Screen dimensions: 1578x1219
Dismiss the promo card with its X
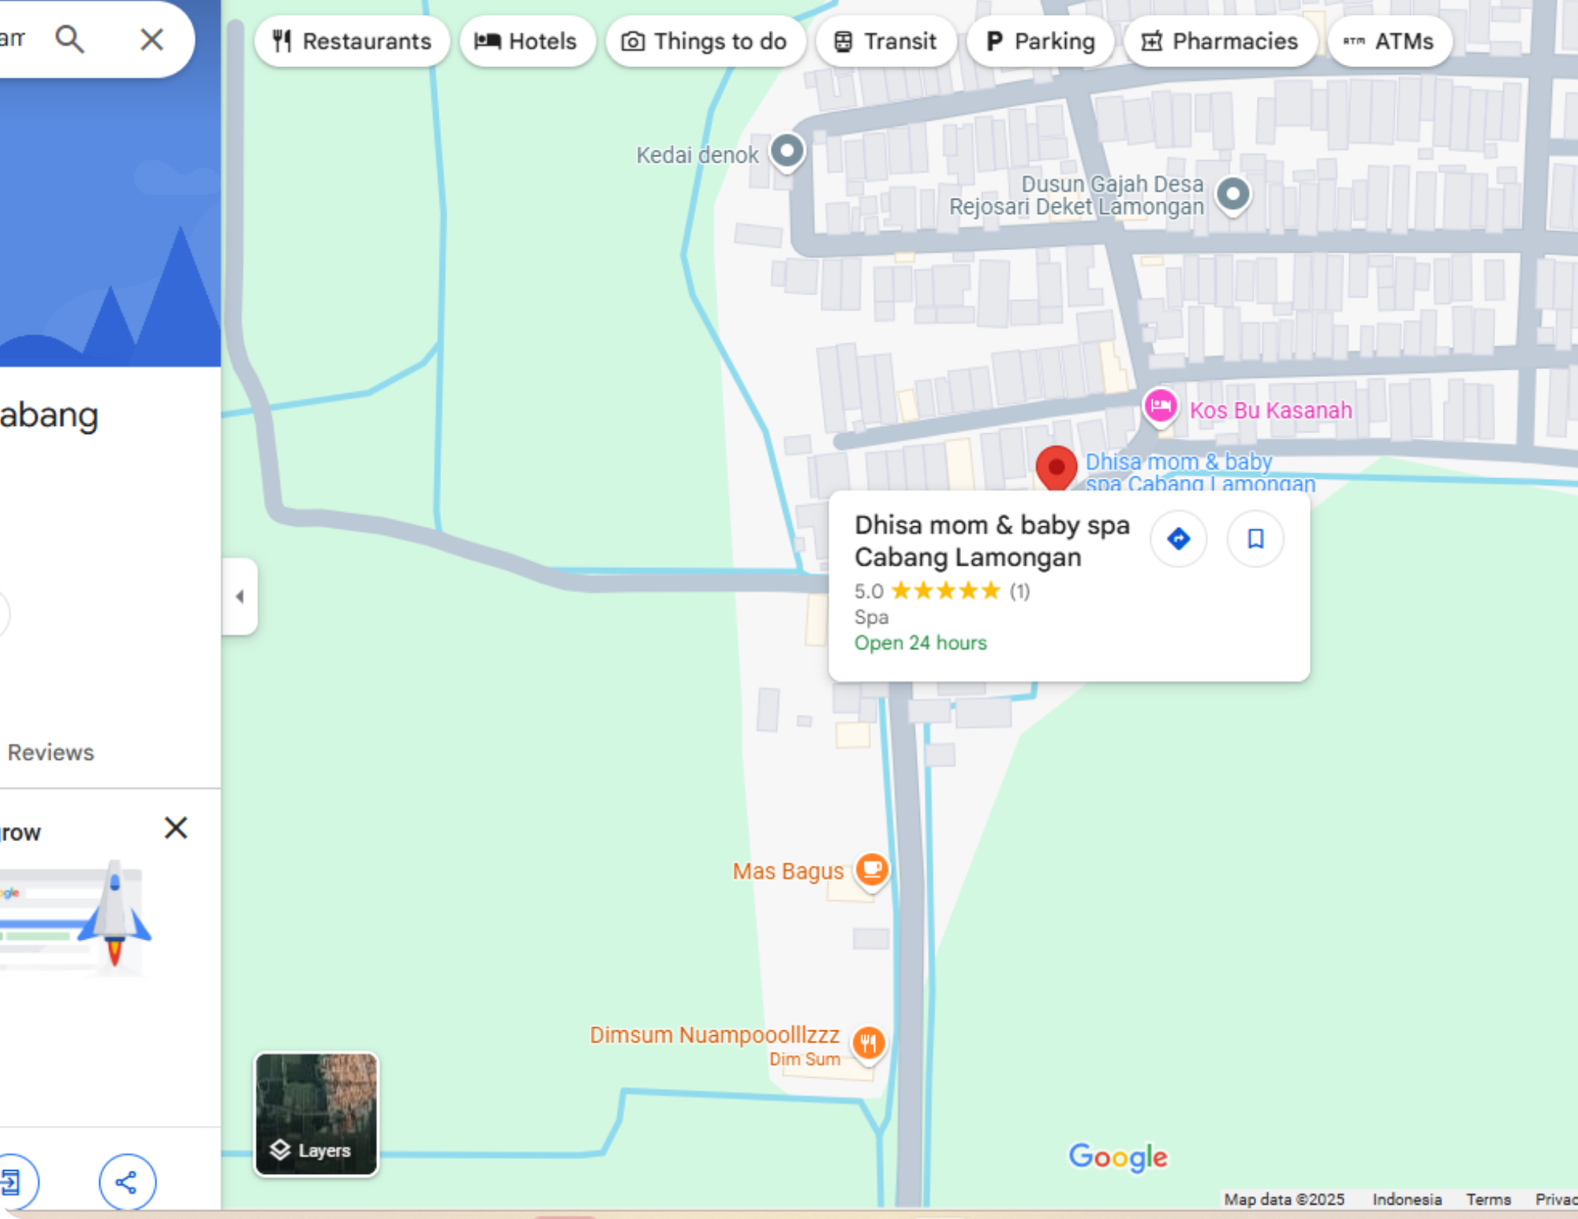[x=176, y=828]
